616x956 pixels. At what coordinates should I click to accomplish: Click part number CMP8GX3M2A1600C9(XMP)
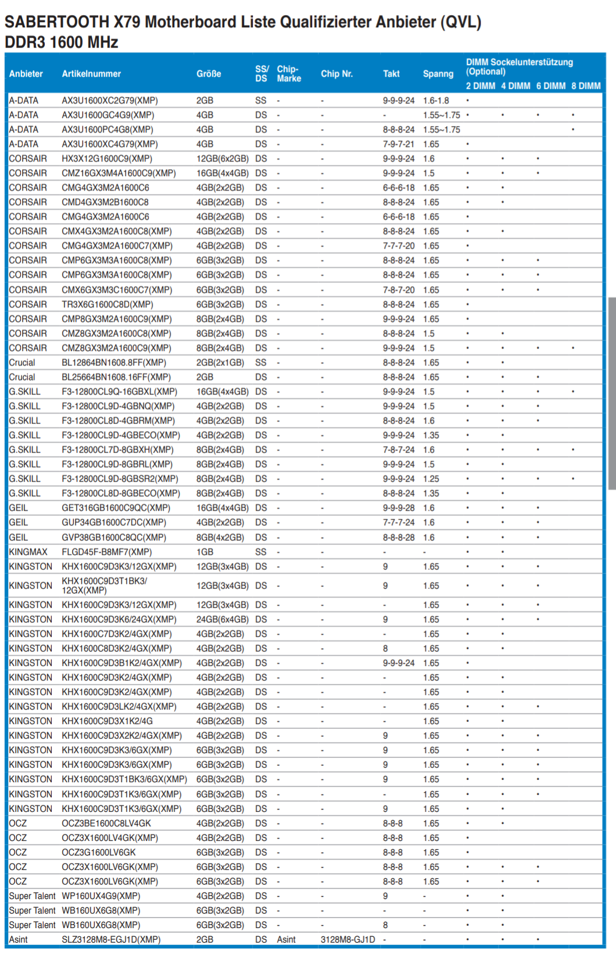(117, 319)
